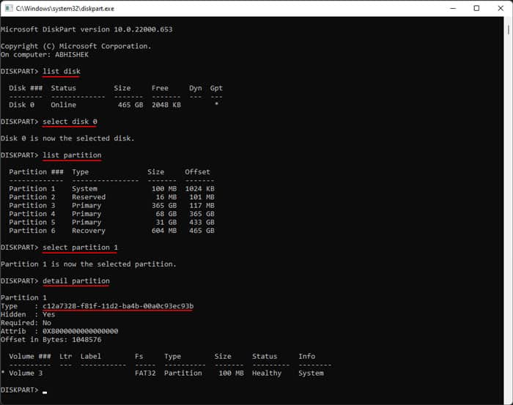
Task: Click the diskpart.exe title bar icon
Action: 9,8
